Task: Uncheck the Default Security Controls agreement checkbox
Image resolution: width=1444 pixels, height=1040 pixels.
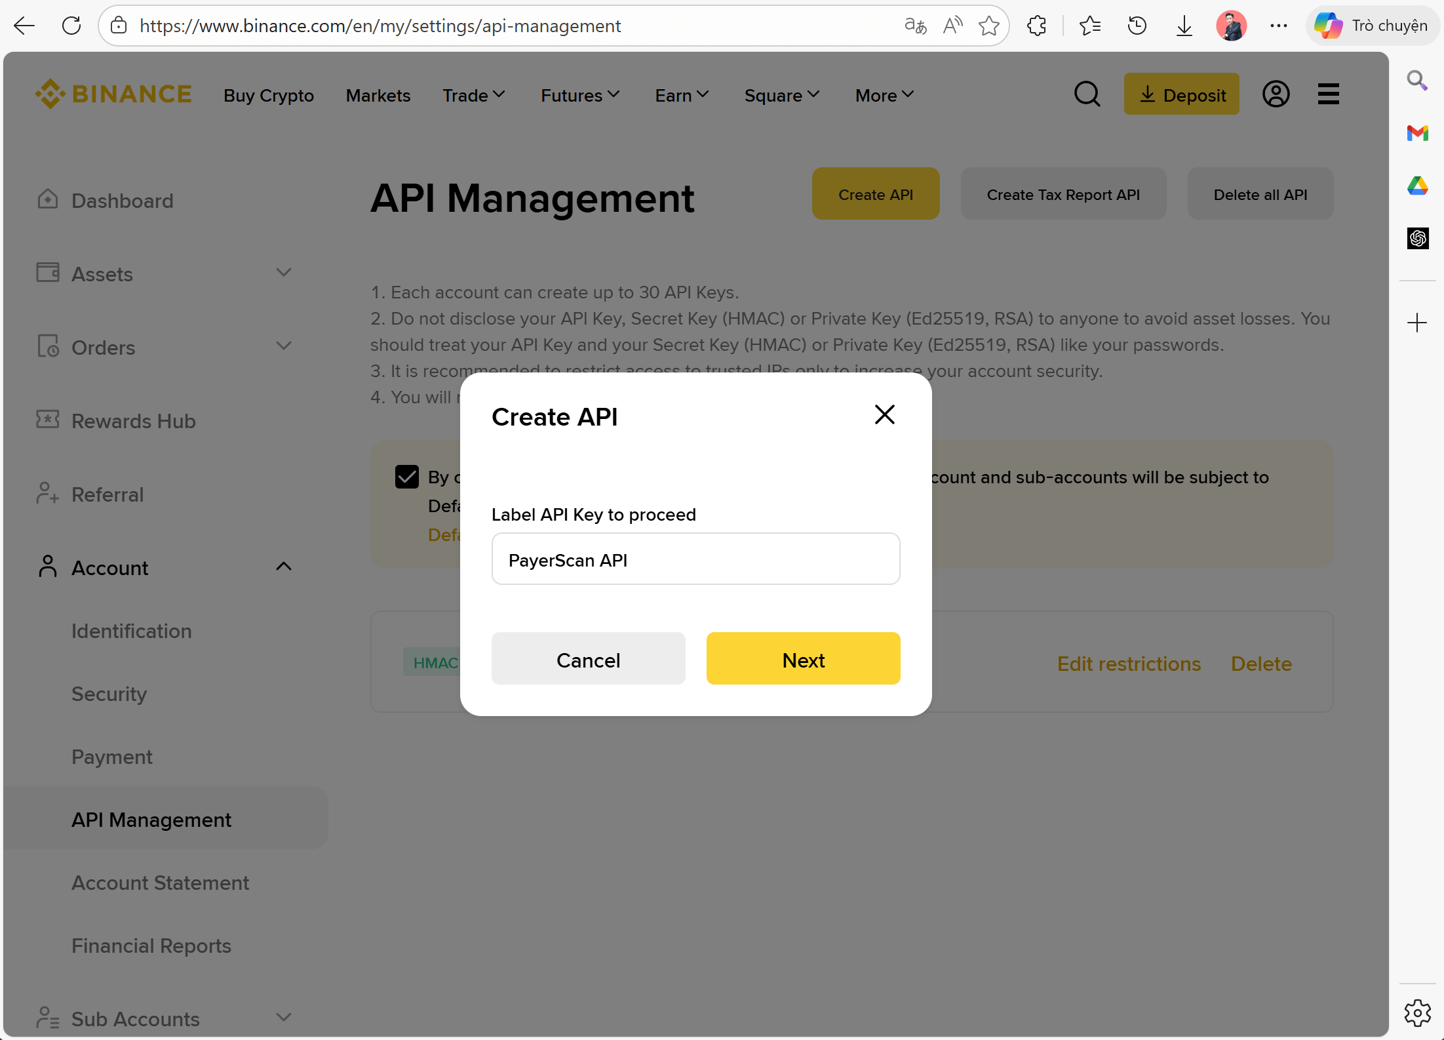Action: click(406, 476)
